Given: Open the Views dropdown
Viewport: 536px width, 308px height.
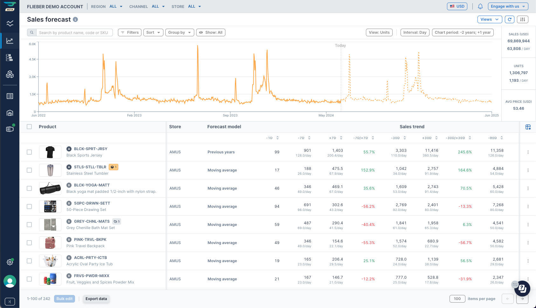Looking at the screenshot, I should 490,19.
